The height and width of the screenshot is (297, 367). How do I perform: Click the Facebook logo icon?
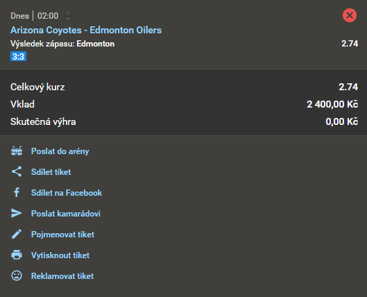pos(17,193)
